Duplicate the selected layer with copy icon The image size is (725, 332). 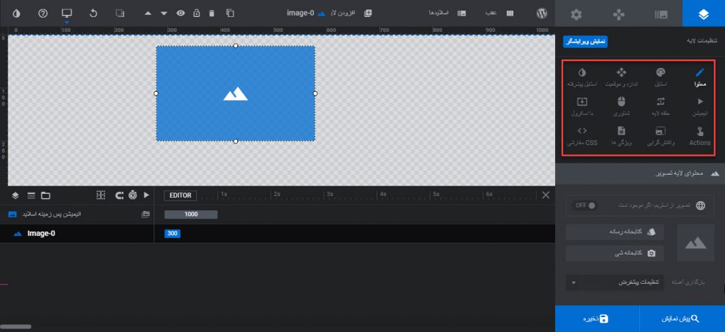230,13
